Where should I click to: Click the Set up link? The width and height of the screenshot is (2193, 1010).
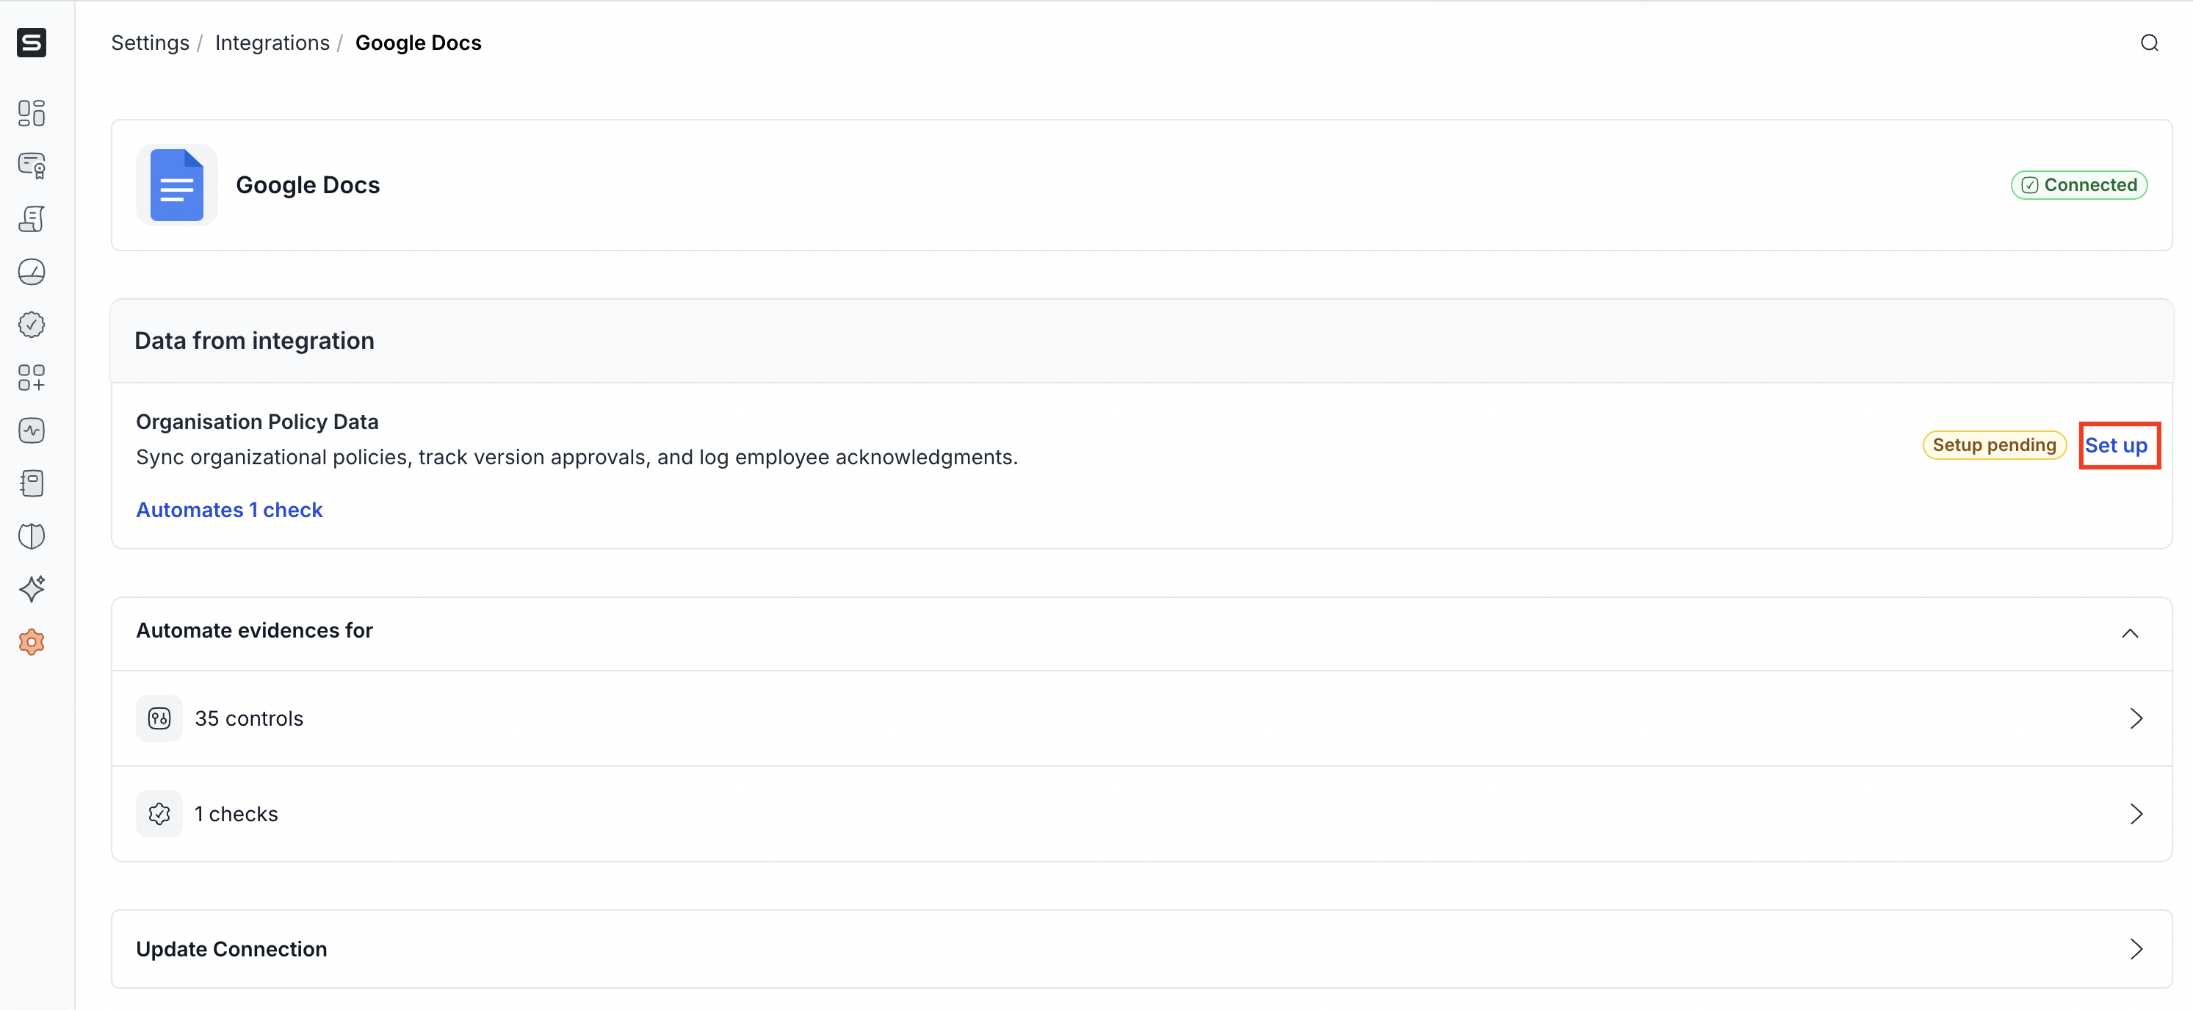pos(2116,445)
